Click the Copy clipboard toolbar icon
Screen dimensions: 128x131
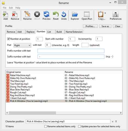click(x=101, y=14)
